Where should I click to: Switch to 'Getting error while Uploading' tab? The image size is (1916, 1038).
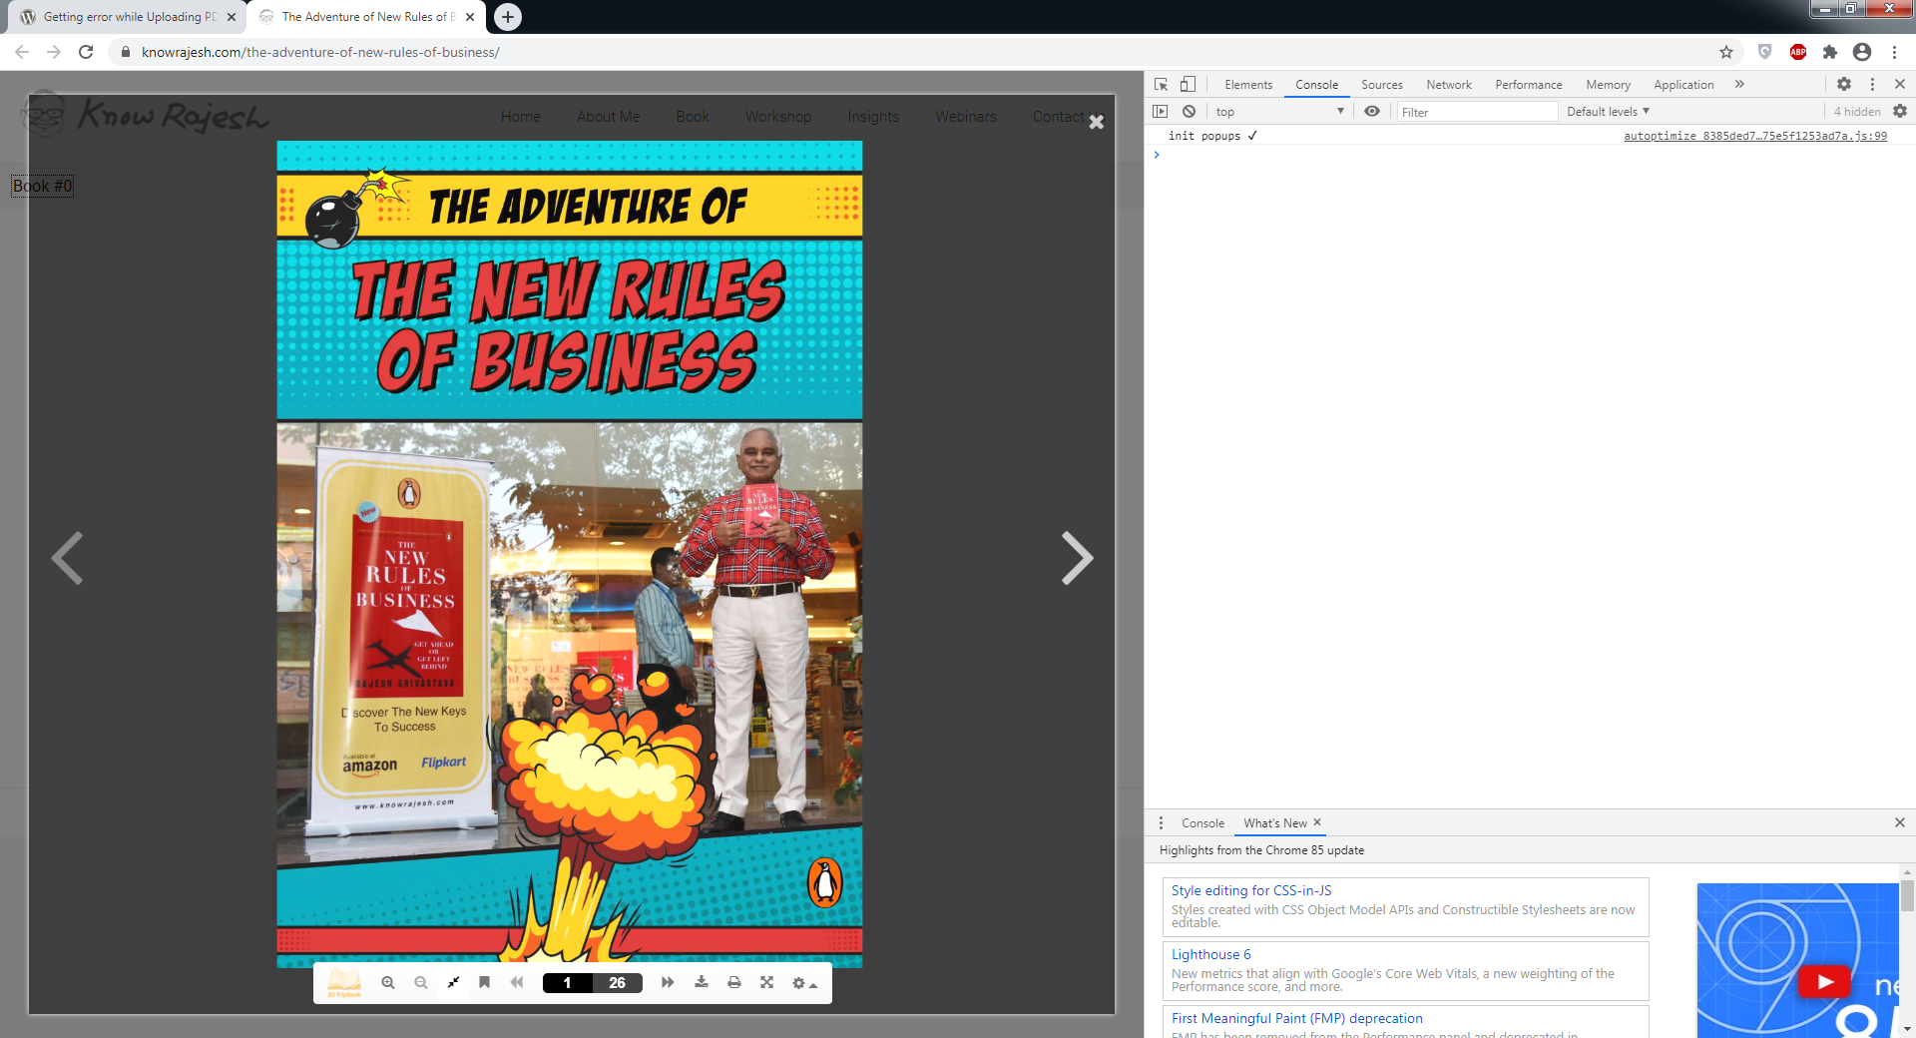tap(127, 17)
